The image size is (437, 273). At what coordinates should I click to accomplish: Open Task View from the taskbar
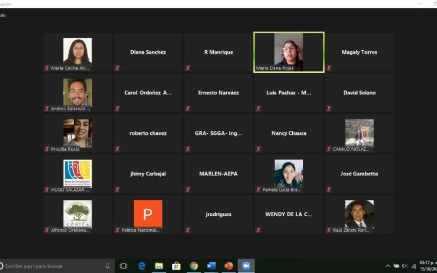pyautogui.click(x=123, y=266)
